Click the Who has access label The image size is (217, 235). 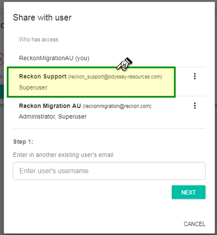pos(39,39)
